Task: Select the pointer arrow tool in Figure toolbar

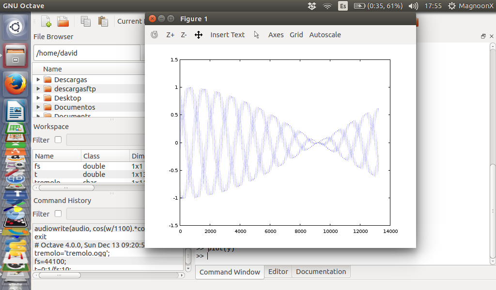Action: click(x=257, y=35)
